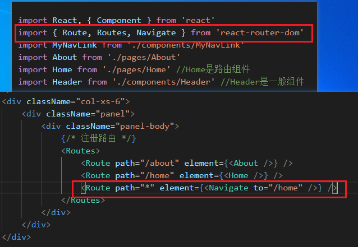
Task: Click the Navigate component in the wildcard Route
Action: (228, 188)
